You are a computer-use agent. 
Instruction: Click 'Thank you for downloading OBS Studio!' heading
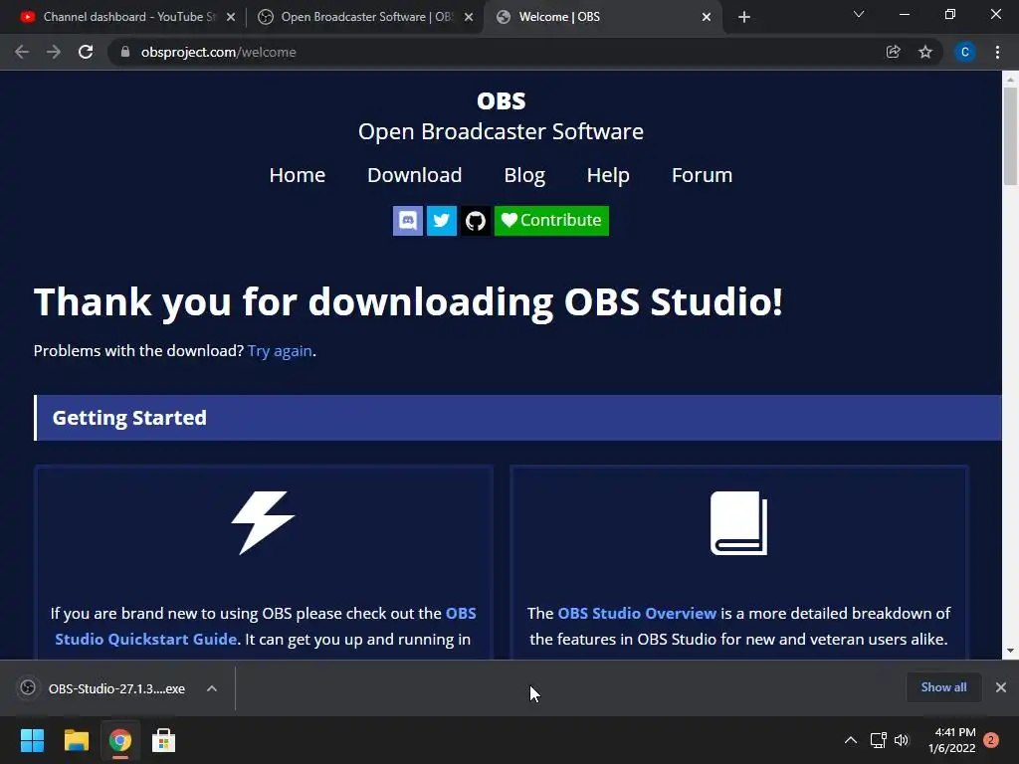(x=408, y=302)
